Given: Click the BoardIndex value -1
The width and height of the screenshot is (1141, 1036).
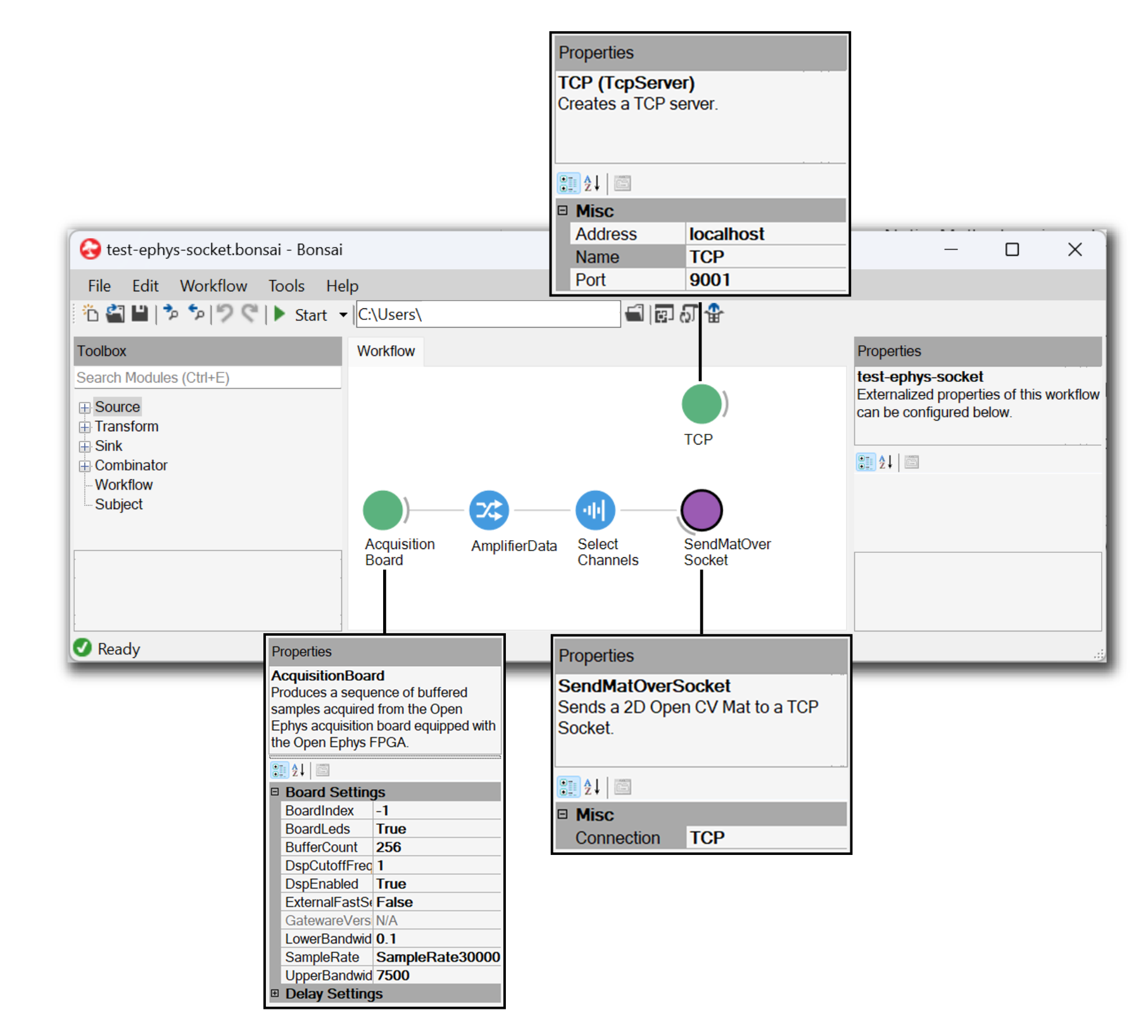Looking at the screenshot, I should [437, 811].
